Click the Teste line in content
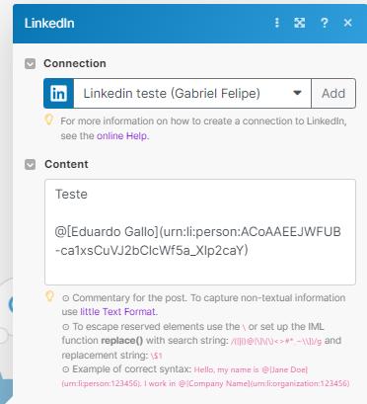Screen dimensions: 367x404 click(71, 194)
